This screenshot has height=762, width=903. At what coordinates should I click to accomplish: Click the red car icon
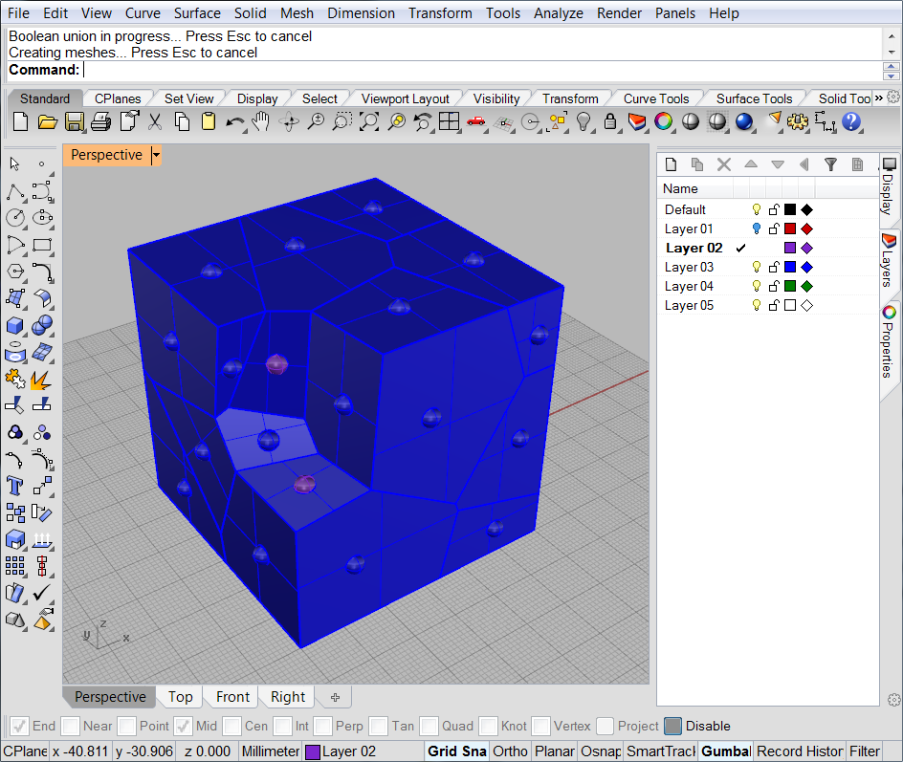(475, 121)
